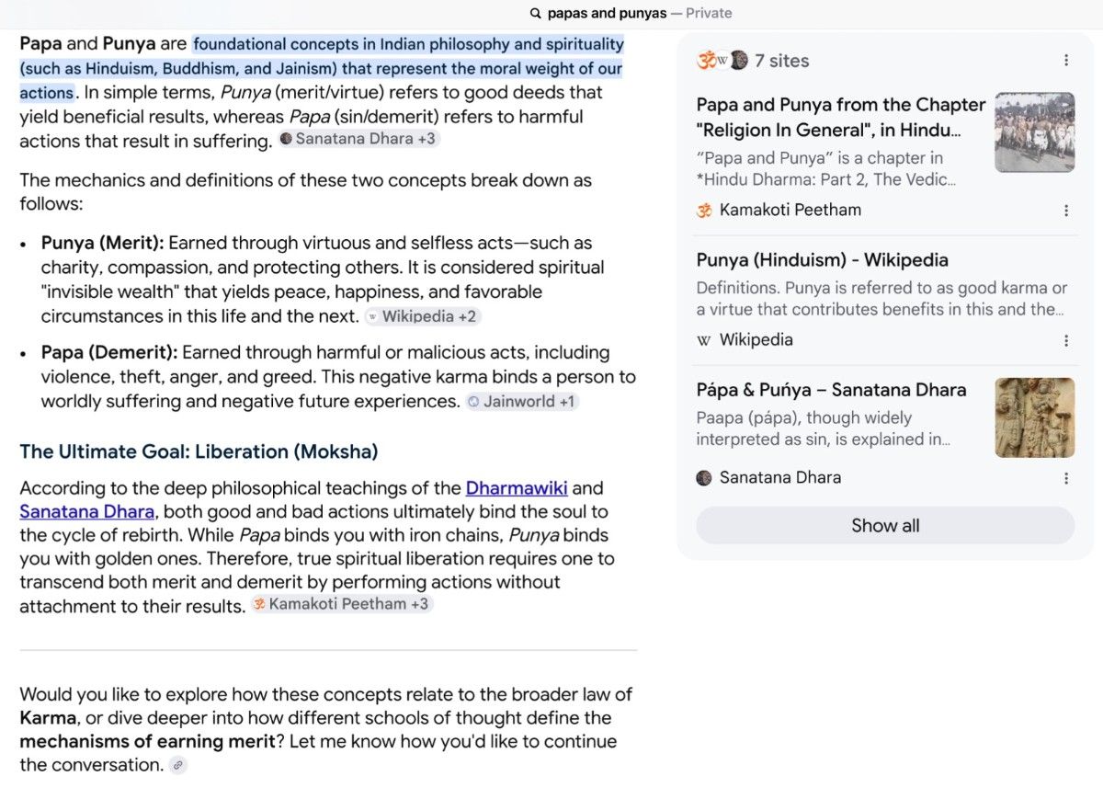
Task: Open options for the Wikipedia source card
Action: [x=1066, y=340]
